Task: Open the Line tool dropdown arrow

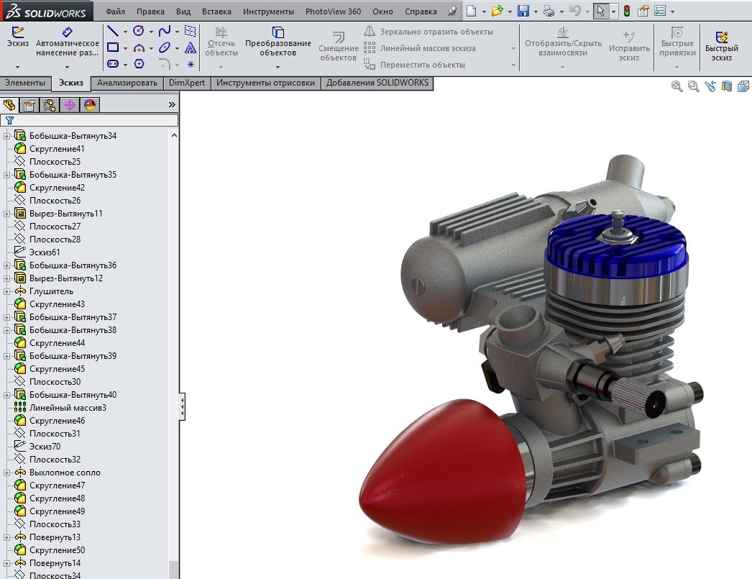Action: [125, 32]
